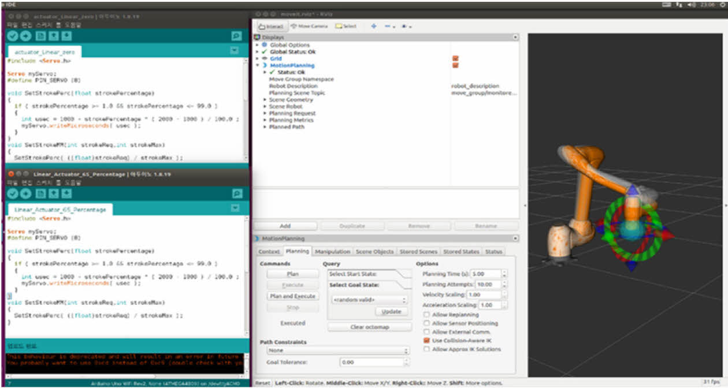Open the Path Constraints dropdown
The height and width of the screenshot is (388, 728).
[x=337, y=350]
